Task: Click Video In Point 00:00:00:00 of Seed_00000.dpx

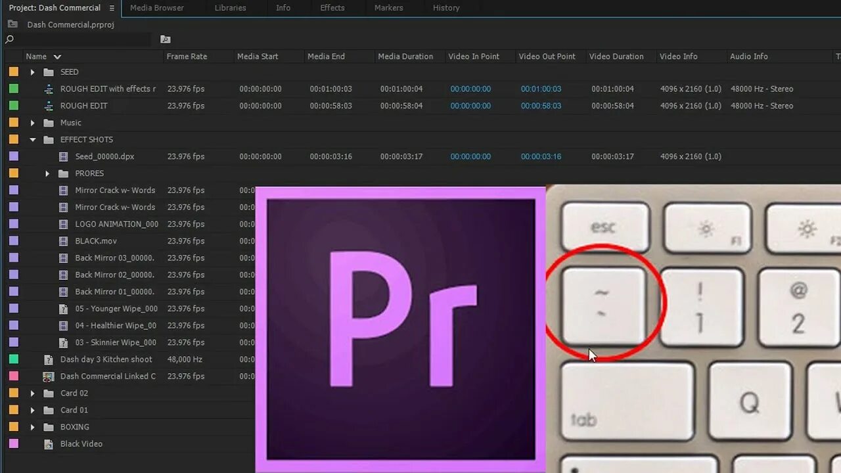Action: click(x=470, y=156)
